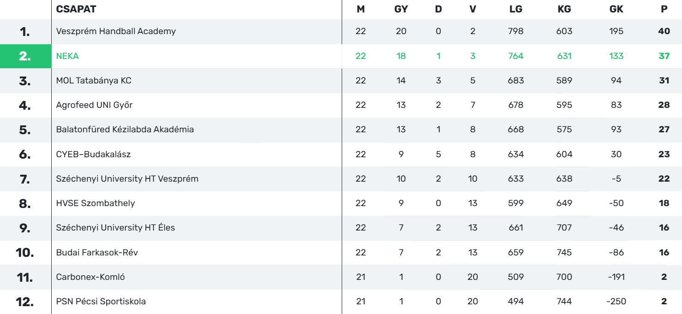Open Veszprém Handball Academy team link
682x314 pixels.
pos(115,31)
